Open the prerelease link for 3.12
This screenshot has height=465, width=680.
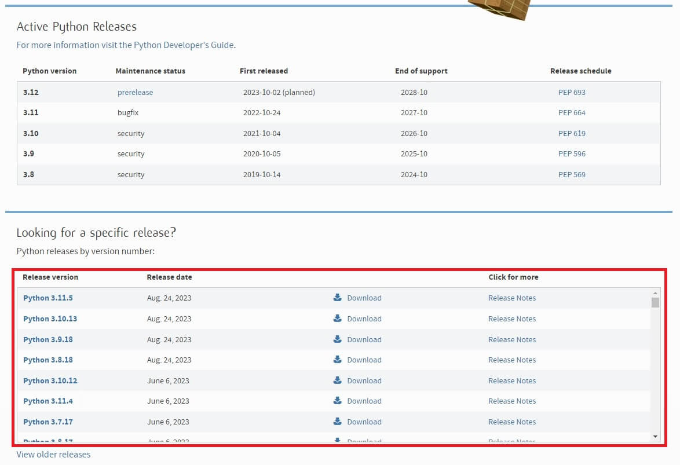click(x=136, y=93)
